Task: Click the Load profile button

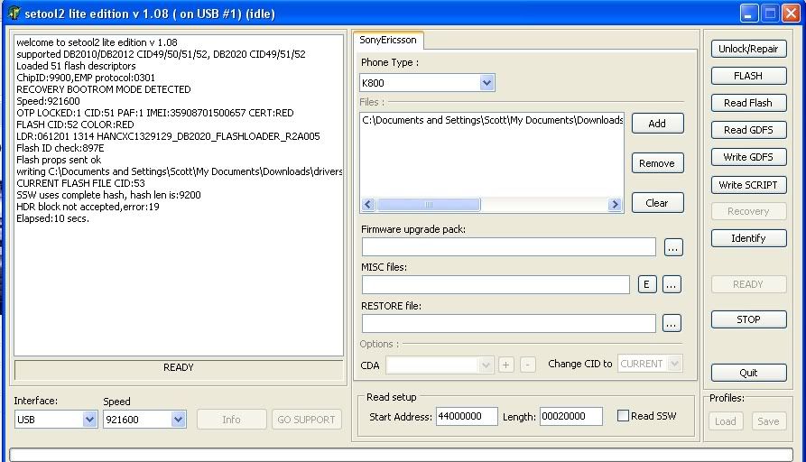Action: (726, 421)
